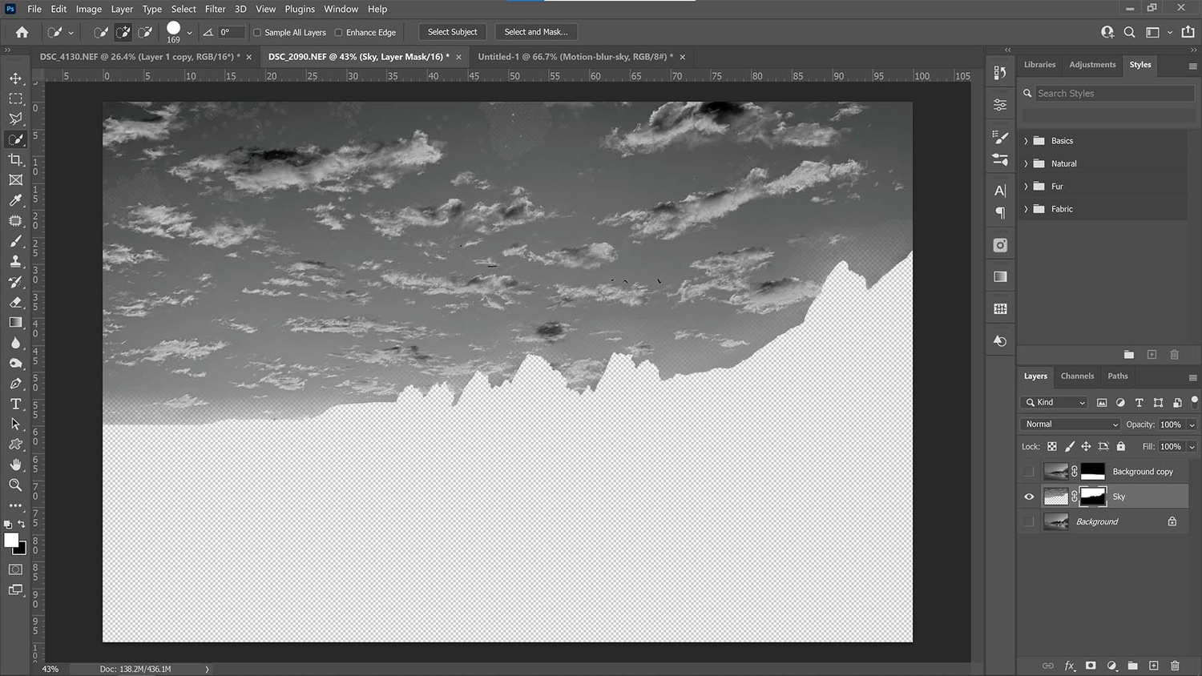Open the blend mode Normal dropdown

pos(1071,425)
